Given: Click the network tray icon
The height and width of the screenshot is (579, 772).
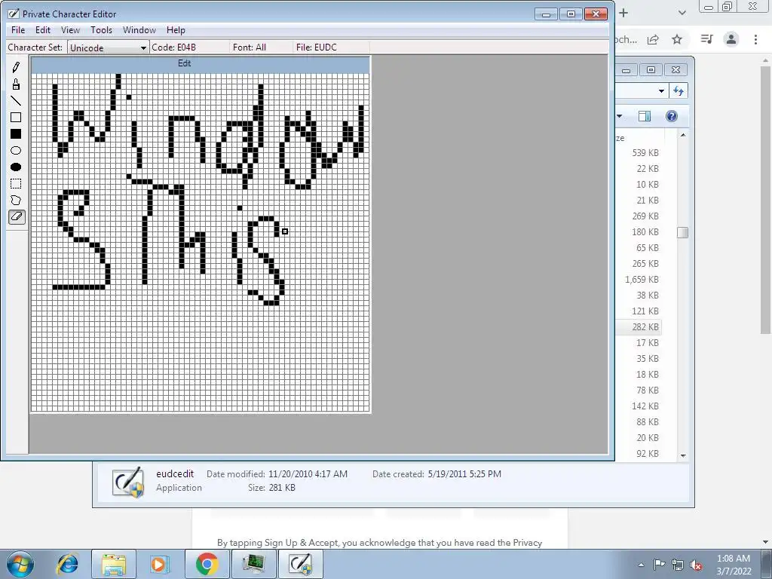Looking at the screenshot, I should (678, 565).
